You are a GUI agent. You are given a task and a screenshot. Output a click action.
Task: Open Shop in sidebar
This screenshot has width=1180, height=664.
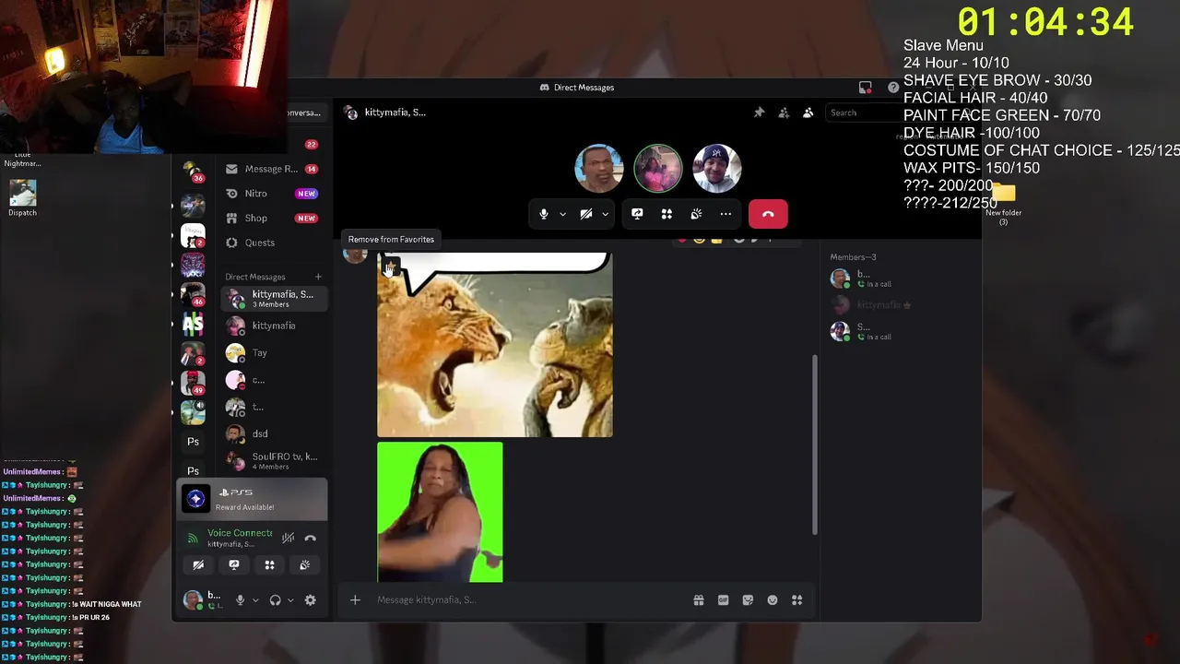(x=272, y=219)
